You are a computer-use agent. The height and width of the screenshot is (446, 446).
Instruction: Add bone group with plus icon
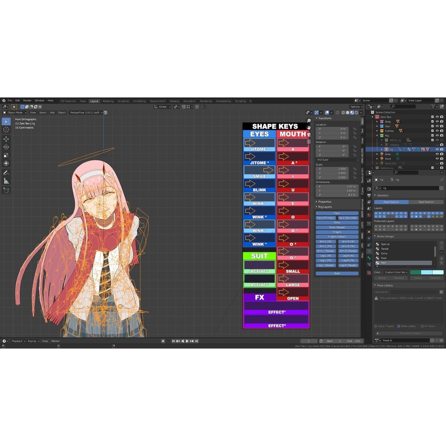tap(441, 244)
